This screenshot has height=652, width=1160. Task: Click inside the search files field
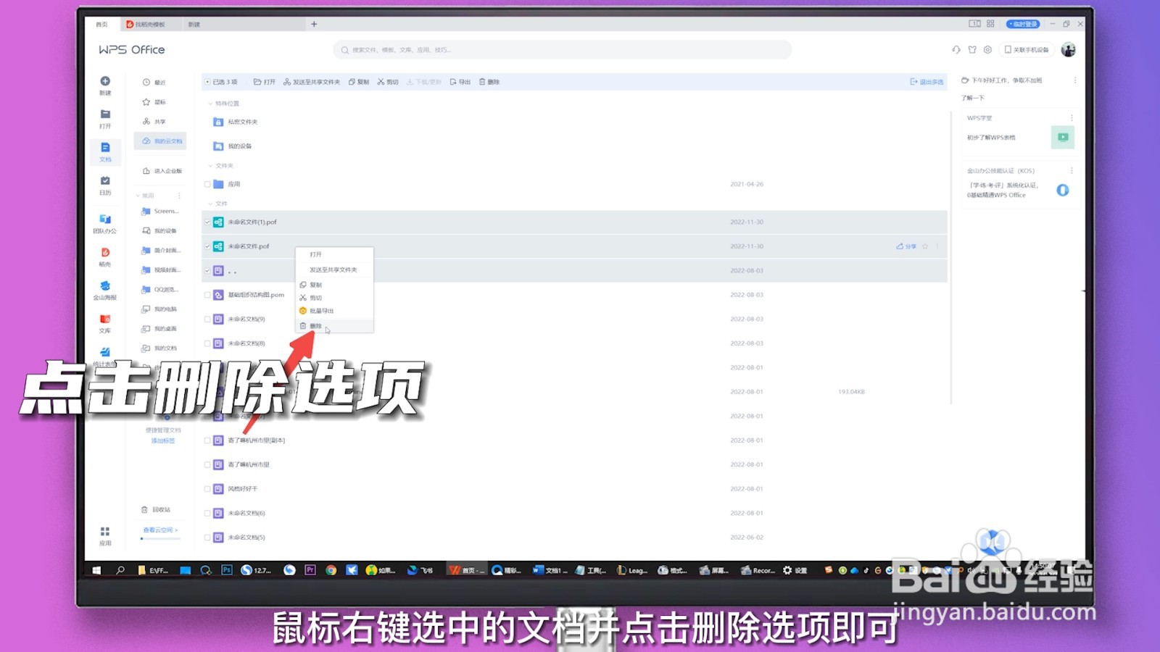(562, 50)
